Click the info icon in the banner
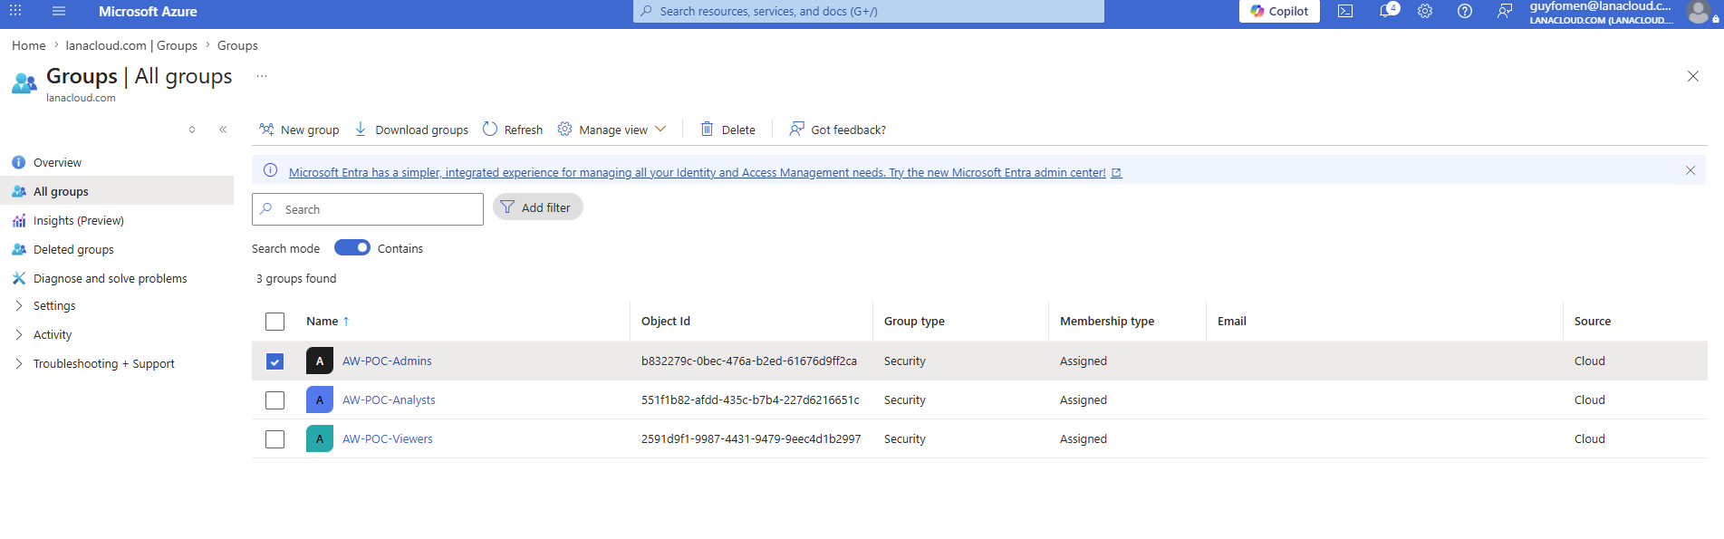Screen dimensions: 1724x539 click(270, 170)
